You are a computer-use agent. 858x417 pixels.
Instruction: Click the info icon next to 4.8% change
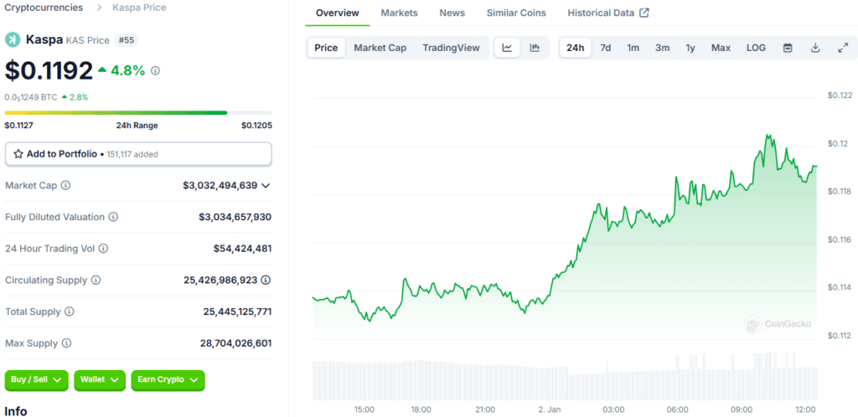click(x=155, y=70)
